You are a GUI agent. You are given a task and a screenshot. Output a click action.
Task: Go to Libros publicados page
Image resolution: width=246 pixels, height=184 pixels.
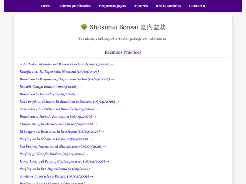point(75,6)
